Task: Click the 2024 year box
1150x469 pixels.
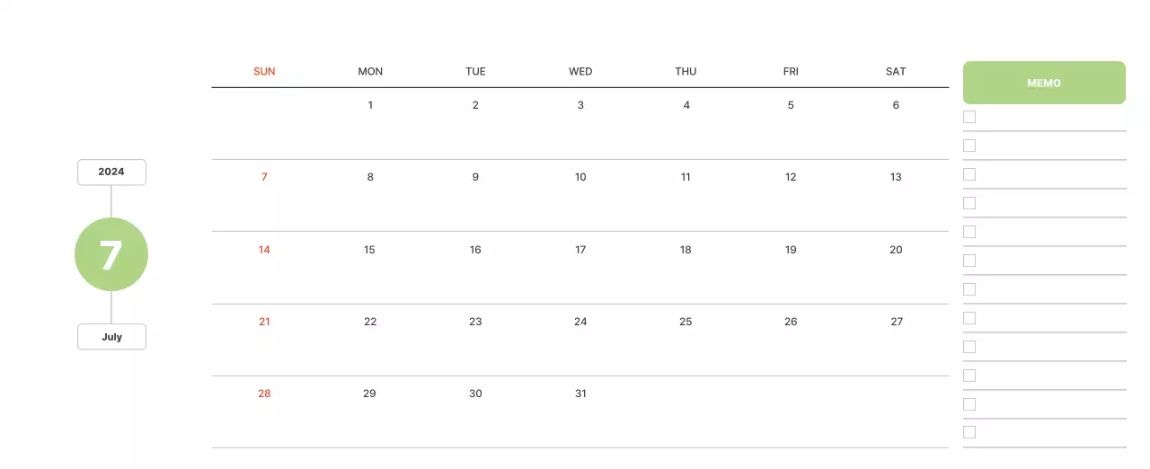Action: coord(111,172)
